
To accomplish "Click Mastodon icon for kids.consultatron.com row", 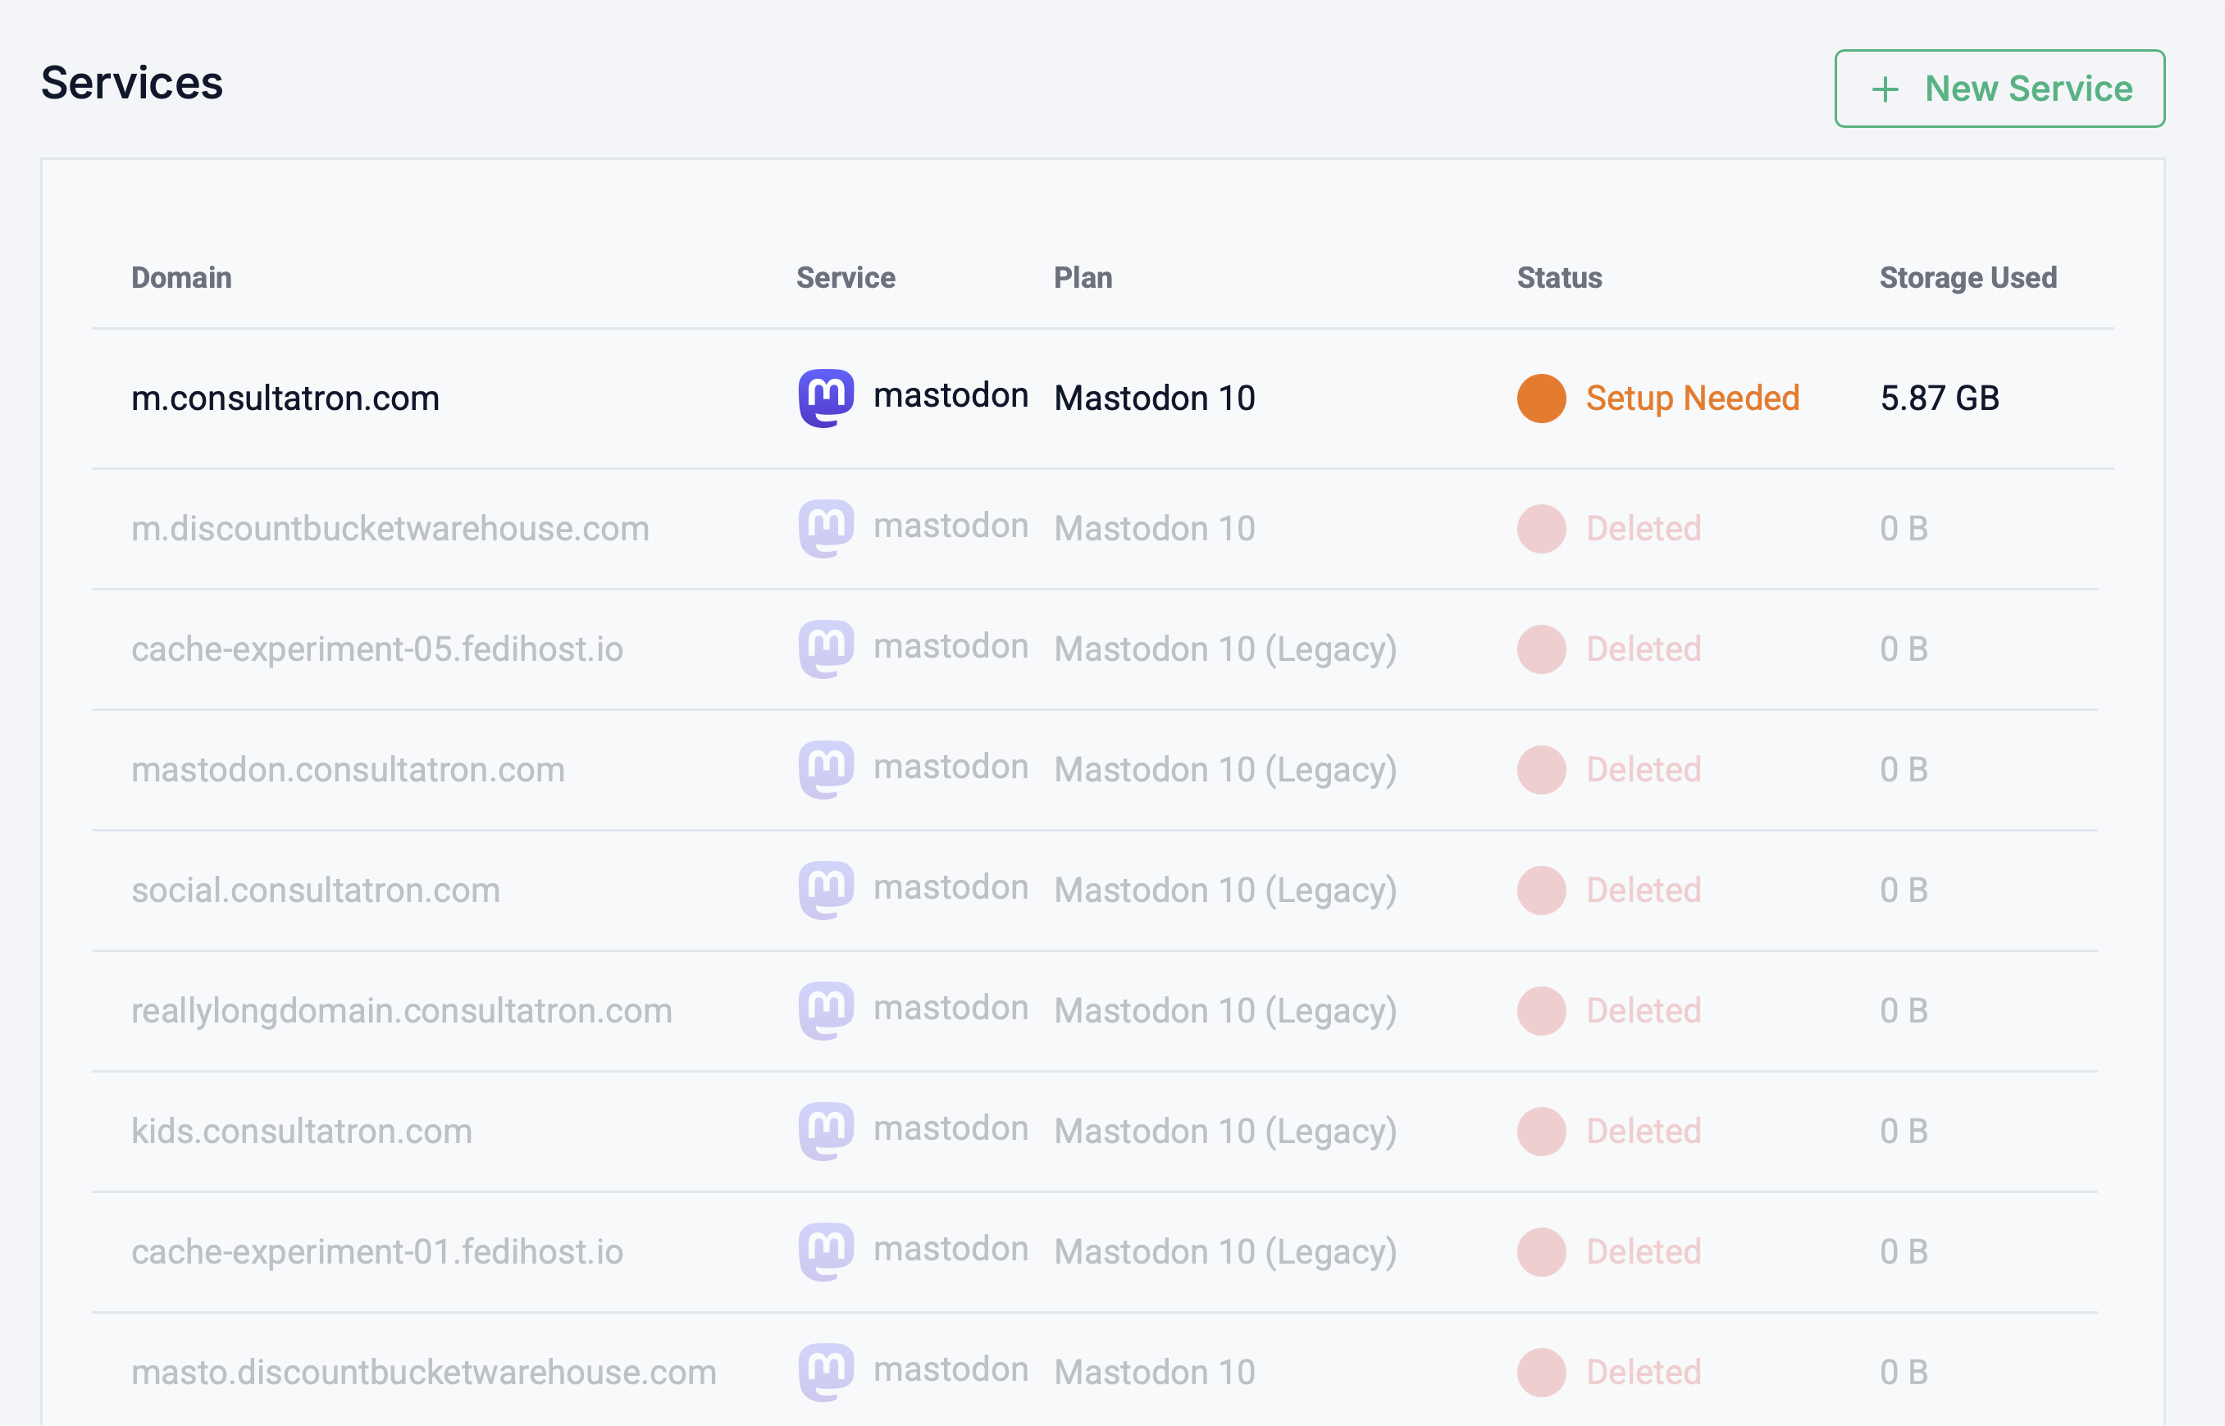I will 826,1131.
